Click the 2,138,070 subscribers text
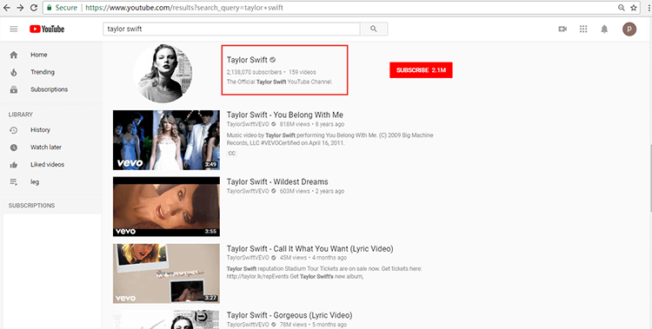The height and width of the screenshot is (329, 652). [254, 72]
